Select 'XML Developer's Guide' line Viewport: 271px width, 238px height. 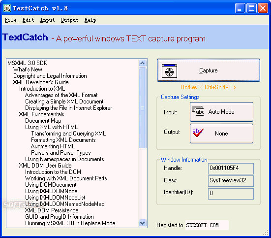(x=41, y=82)
